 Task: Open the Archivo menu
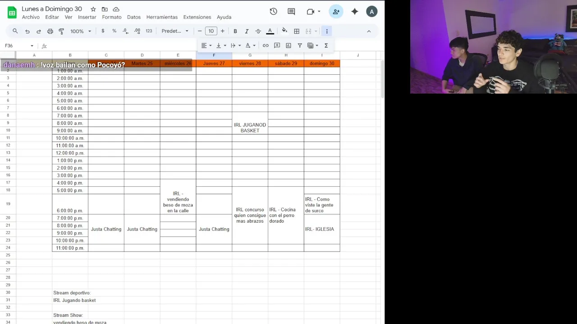pyautogui.click(x=31, y=17)
